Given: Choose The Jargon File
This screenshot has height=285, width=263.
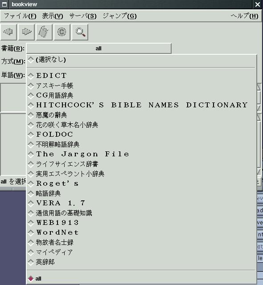Looking at the screenshot, I should tap(141, 154).
